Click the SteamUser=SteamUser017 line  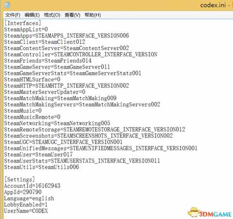click(38, 154)
